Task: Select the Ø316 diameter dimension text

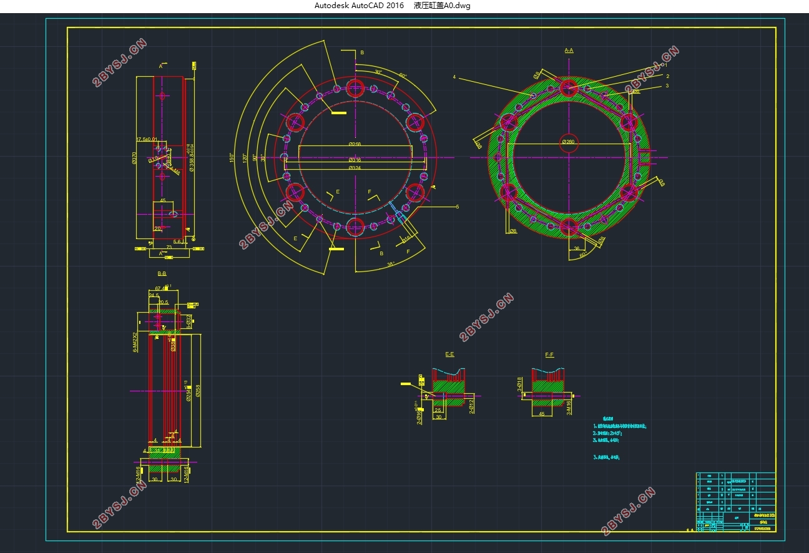Action: [355, 160]
